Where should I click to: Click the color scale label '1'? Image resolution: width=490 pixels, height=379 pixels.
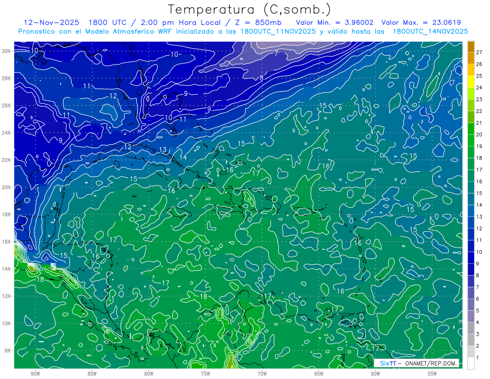coord(478,358)
